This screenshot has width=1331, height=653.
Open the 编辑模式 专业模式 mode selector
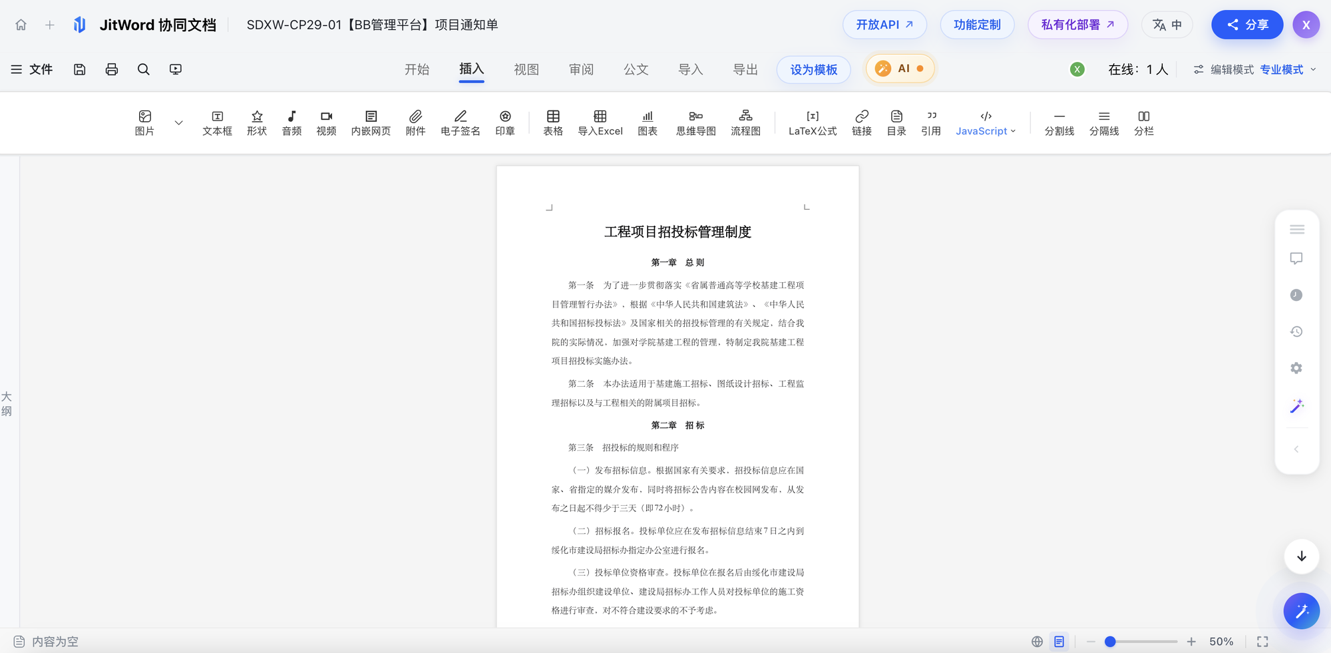[x=1255, y=69]
